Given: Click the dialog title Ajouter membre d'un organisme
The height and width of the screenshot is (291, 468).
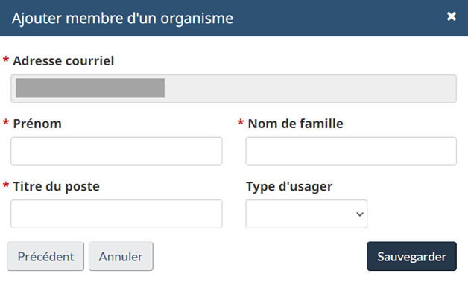Looking at the screenshot, I should point(122,18).
